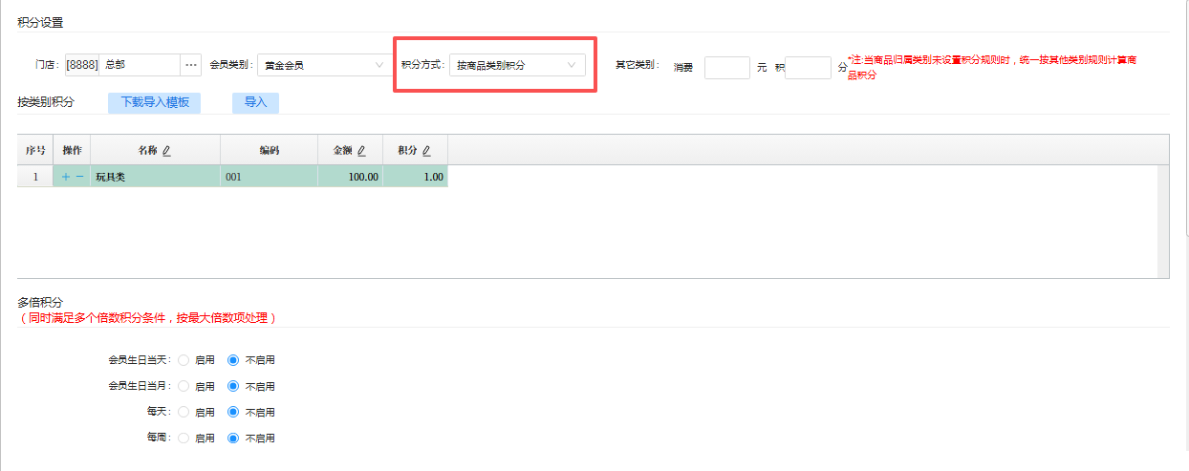Click edit pencil icon in 金额 header
Viewport: 1189px width, 471px height.
click(x=361, y=151)
